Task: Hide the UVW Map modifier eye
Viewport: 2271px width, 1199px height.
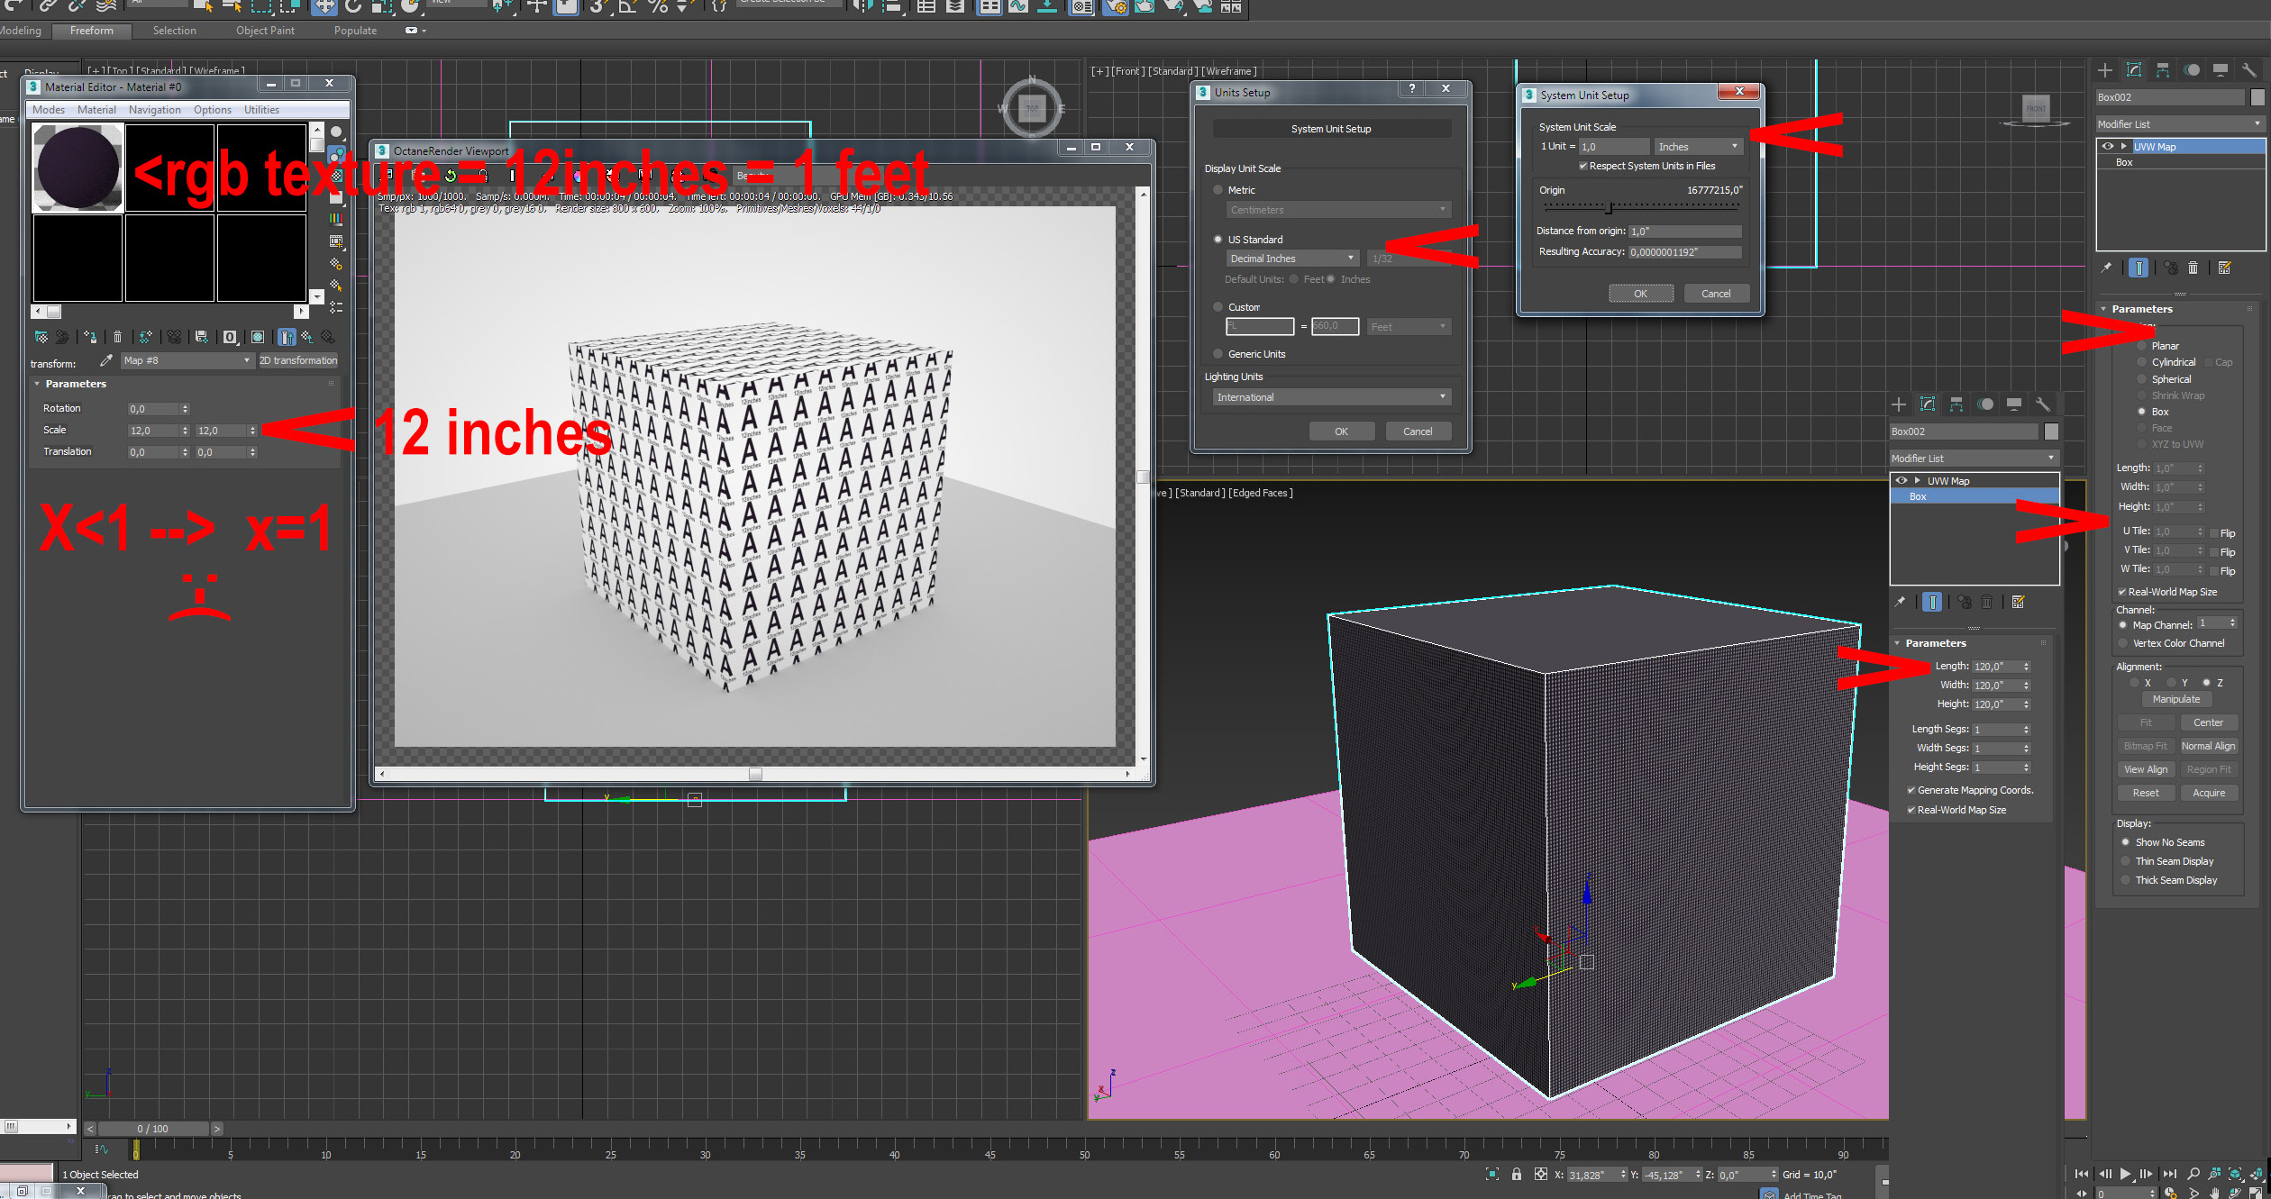Action: click(x=2107, y=146)
